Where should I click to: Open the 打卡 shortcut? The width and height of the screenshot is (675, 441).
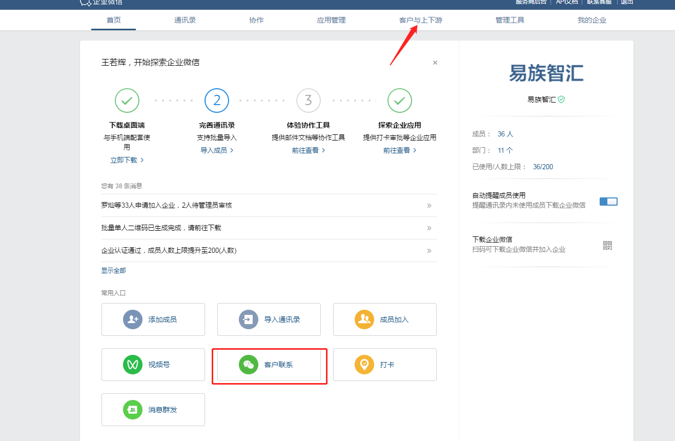pos(385,365)
